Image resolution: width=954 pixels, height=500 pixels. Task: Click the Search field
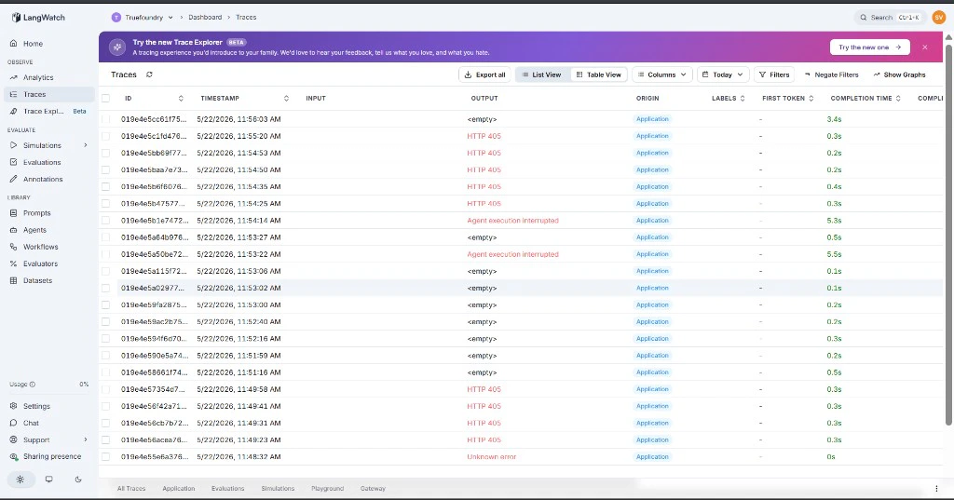pos(890,17)
